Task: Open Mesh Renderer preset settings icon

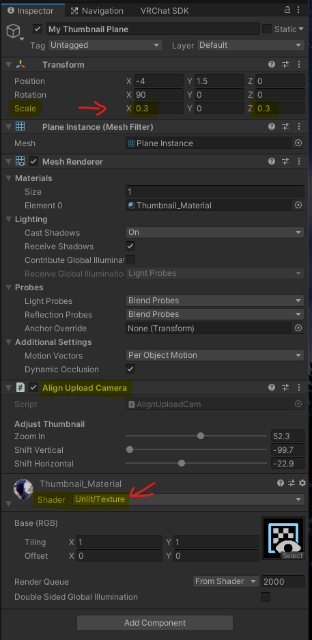Action: (x=285, y=162)
